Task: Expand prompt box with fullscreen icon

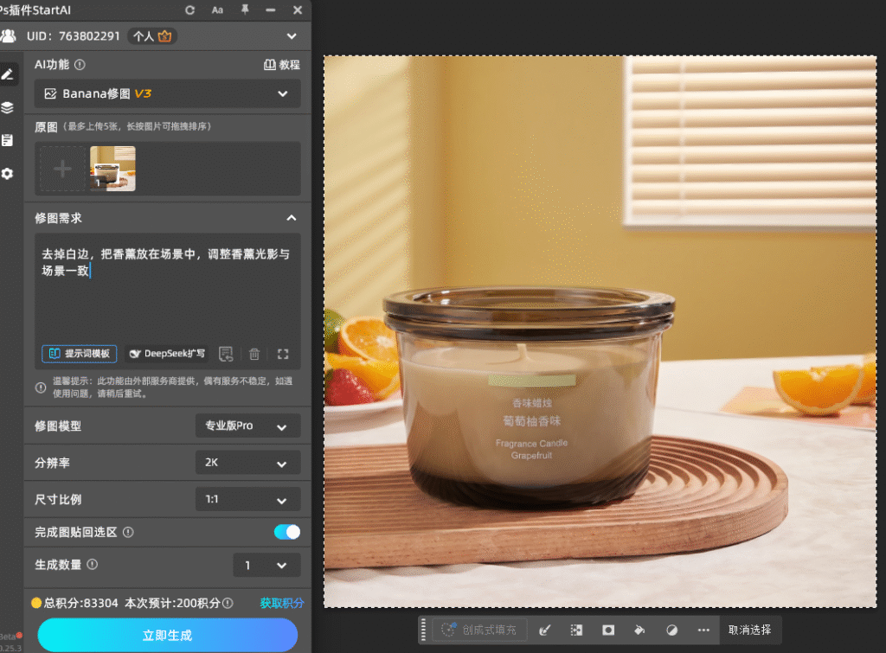Action: point(283,355)
